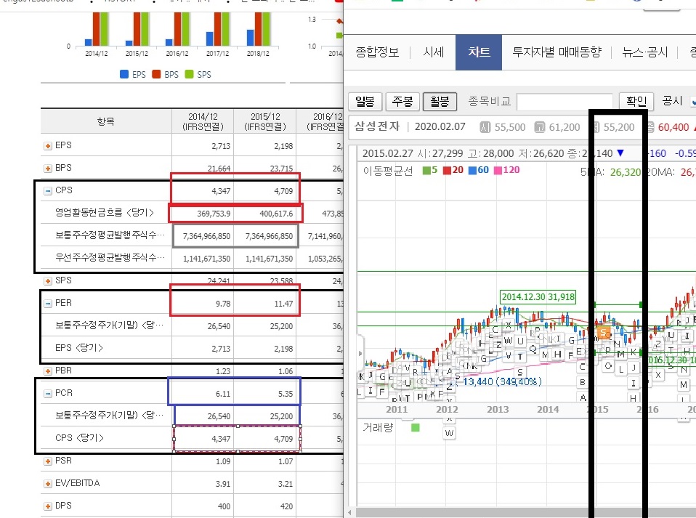Click the 2014.12.30 31,918 price label
696x518 pixels.
pos(538,297)
